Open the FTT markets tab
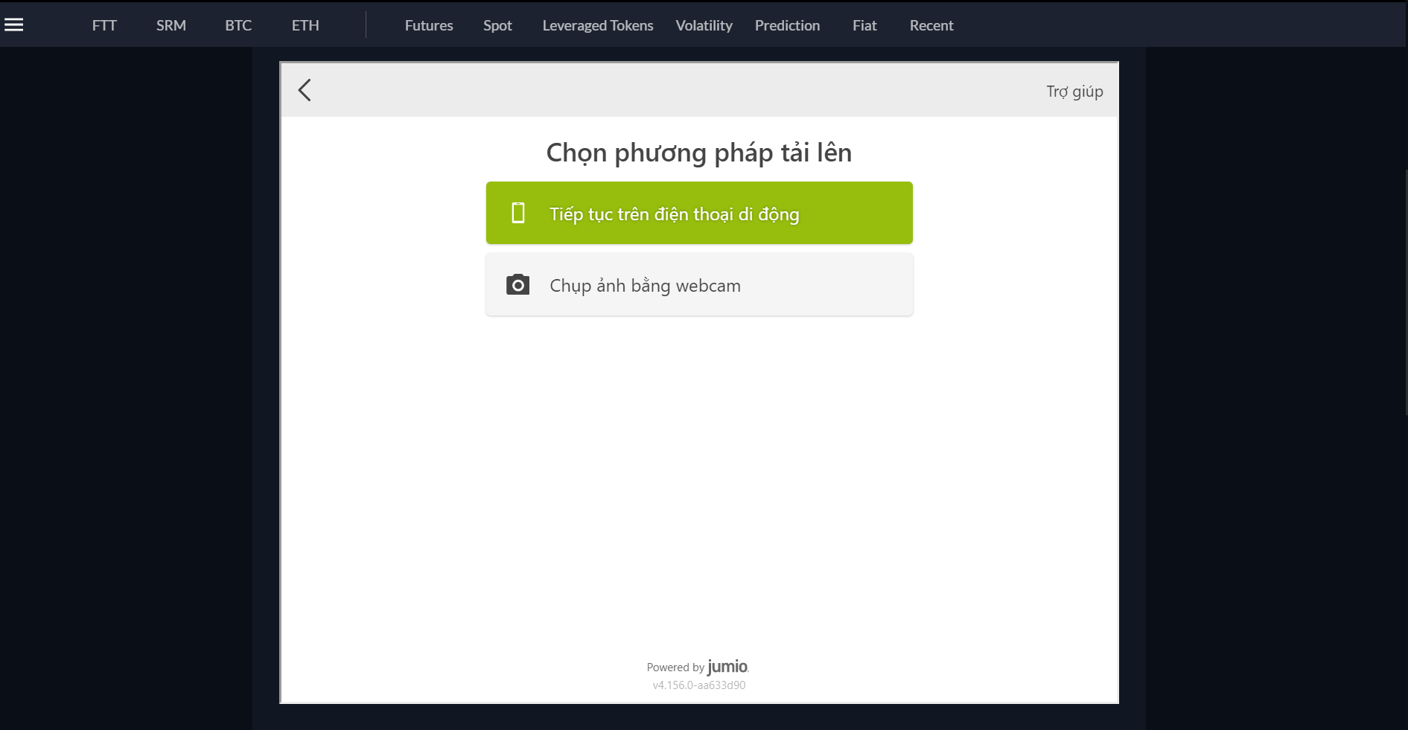Image resolution: width=1408 pixels, height=730 pixels. [104, 25]
